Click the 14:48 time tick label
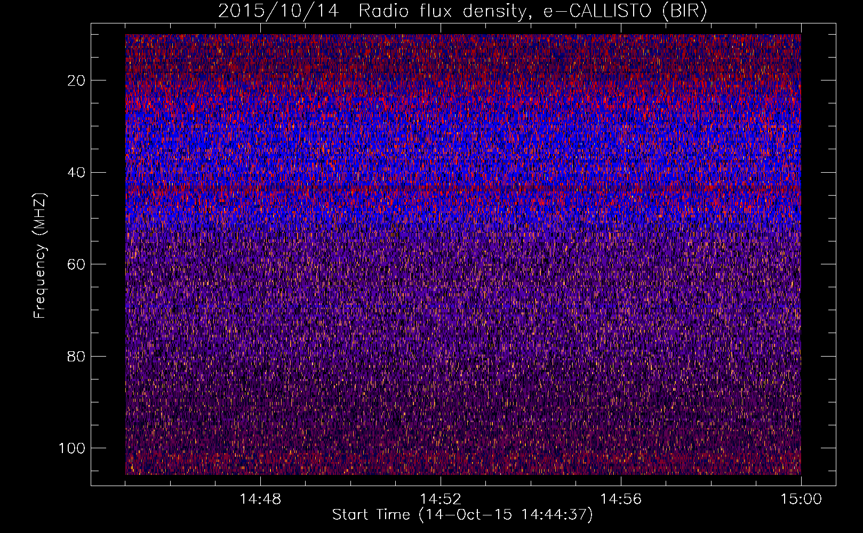863x533 pixels. coord(260,499)
